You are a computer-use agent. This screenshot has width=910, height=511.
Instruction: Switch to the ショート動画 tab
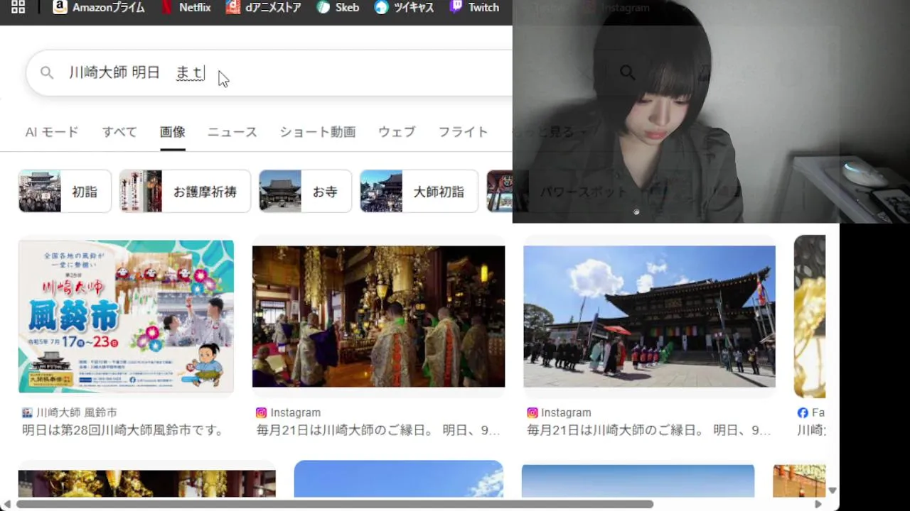coord(318,132)
